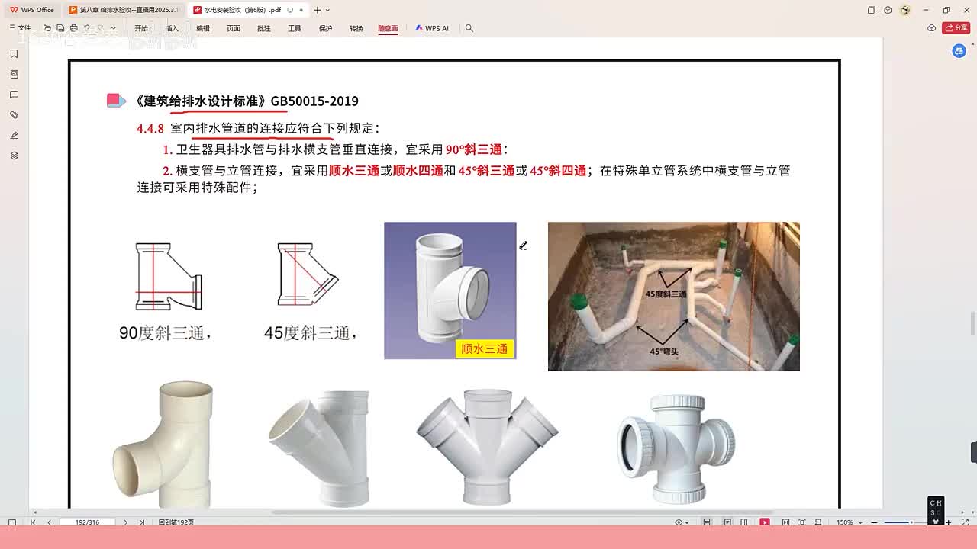Click the cloud upload icon
977x549 pixels.
[932, 28]
